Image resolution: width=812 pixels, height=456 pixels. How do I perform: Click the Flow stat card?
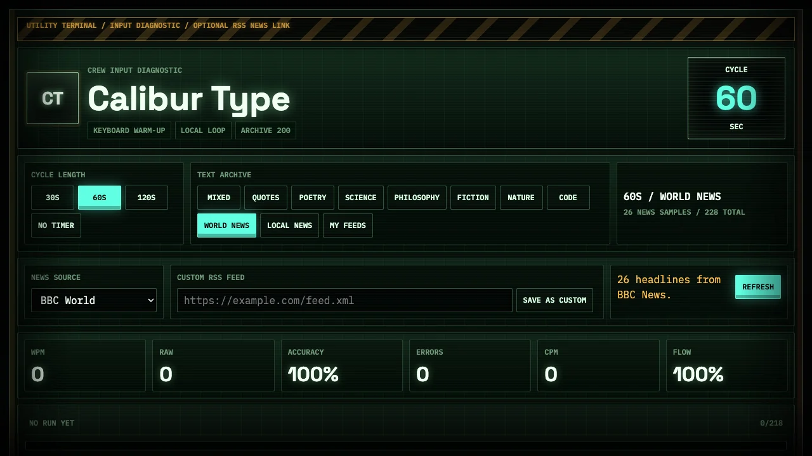click(727, 365)
